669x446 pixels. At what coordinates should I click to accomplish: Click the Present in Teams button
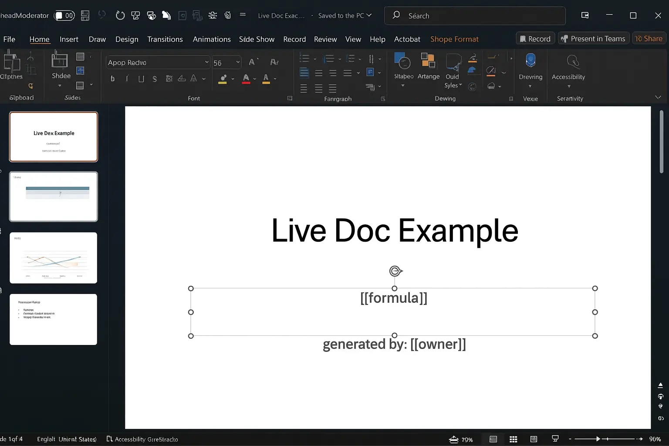click(593, 38)
